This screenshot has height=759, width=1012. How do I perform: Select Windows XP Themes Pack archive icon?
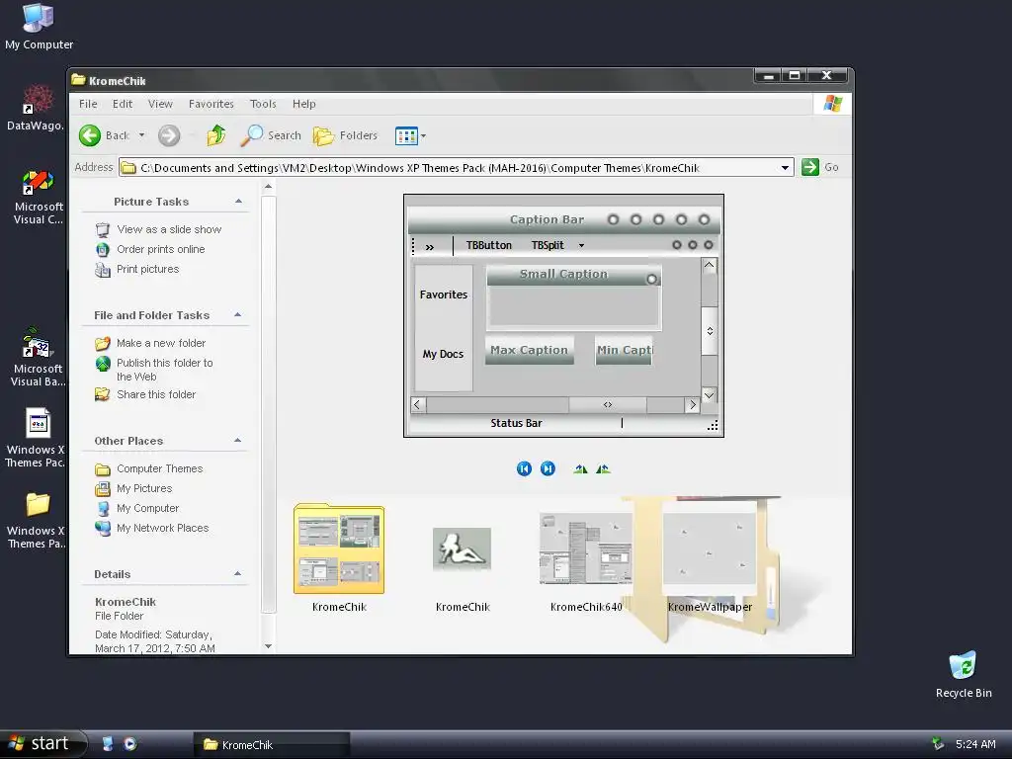point(36,438)
